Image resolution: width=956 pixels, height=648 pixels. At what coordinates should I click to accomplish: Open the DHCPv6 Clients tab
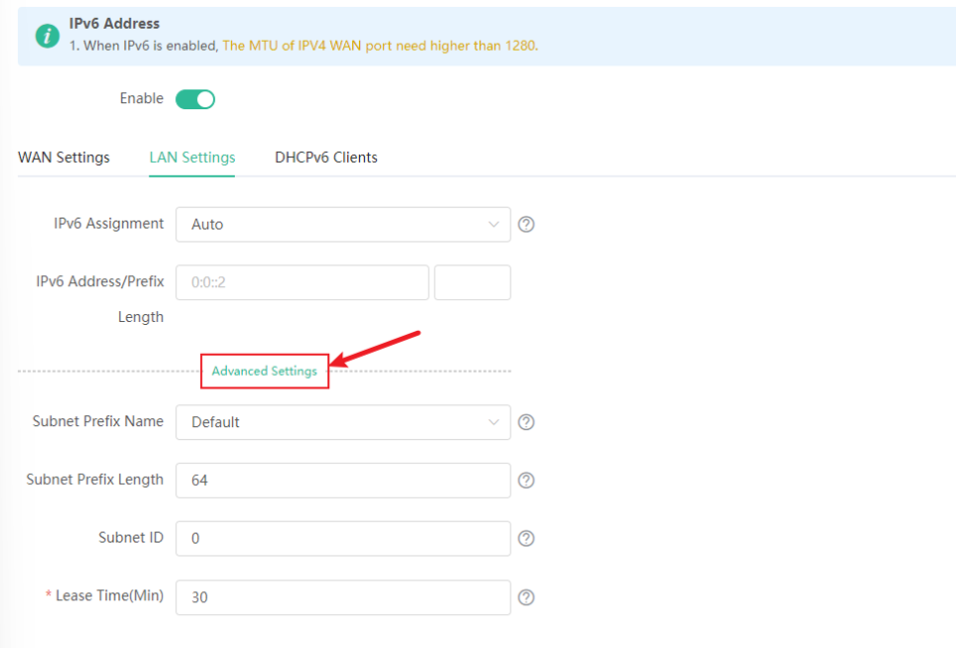pyautogui.click(x=326, y=158)
